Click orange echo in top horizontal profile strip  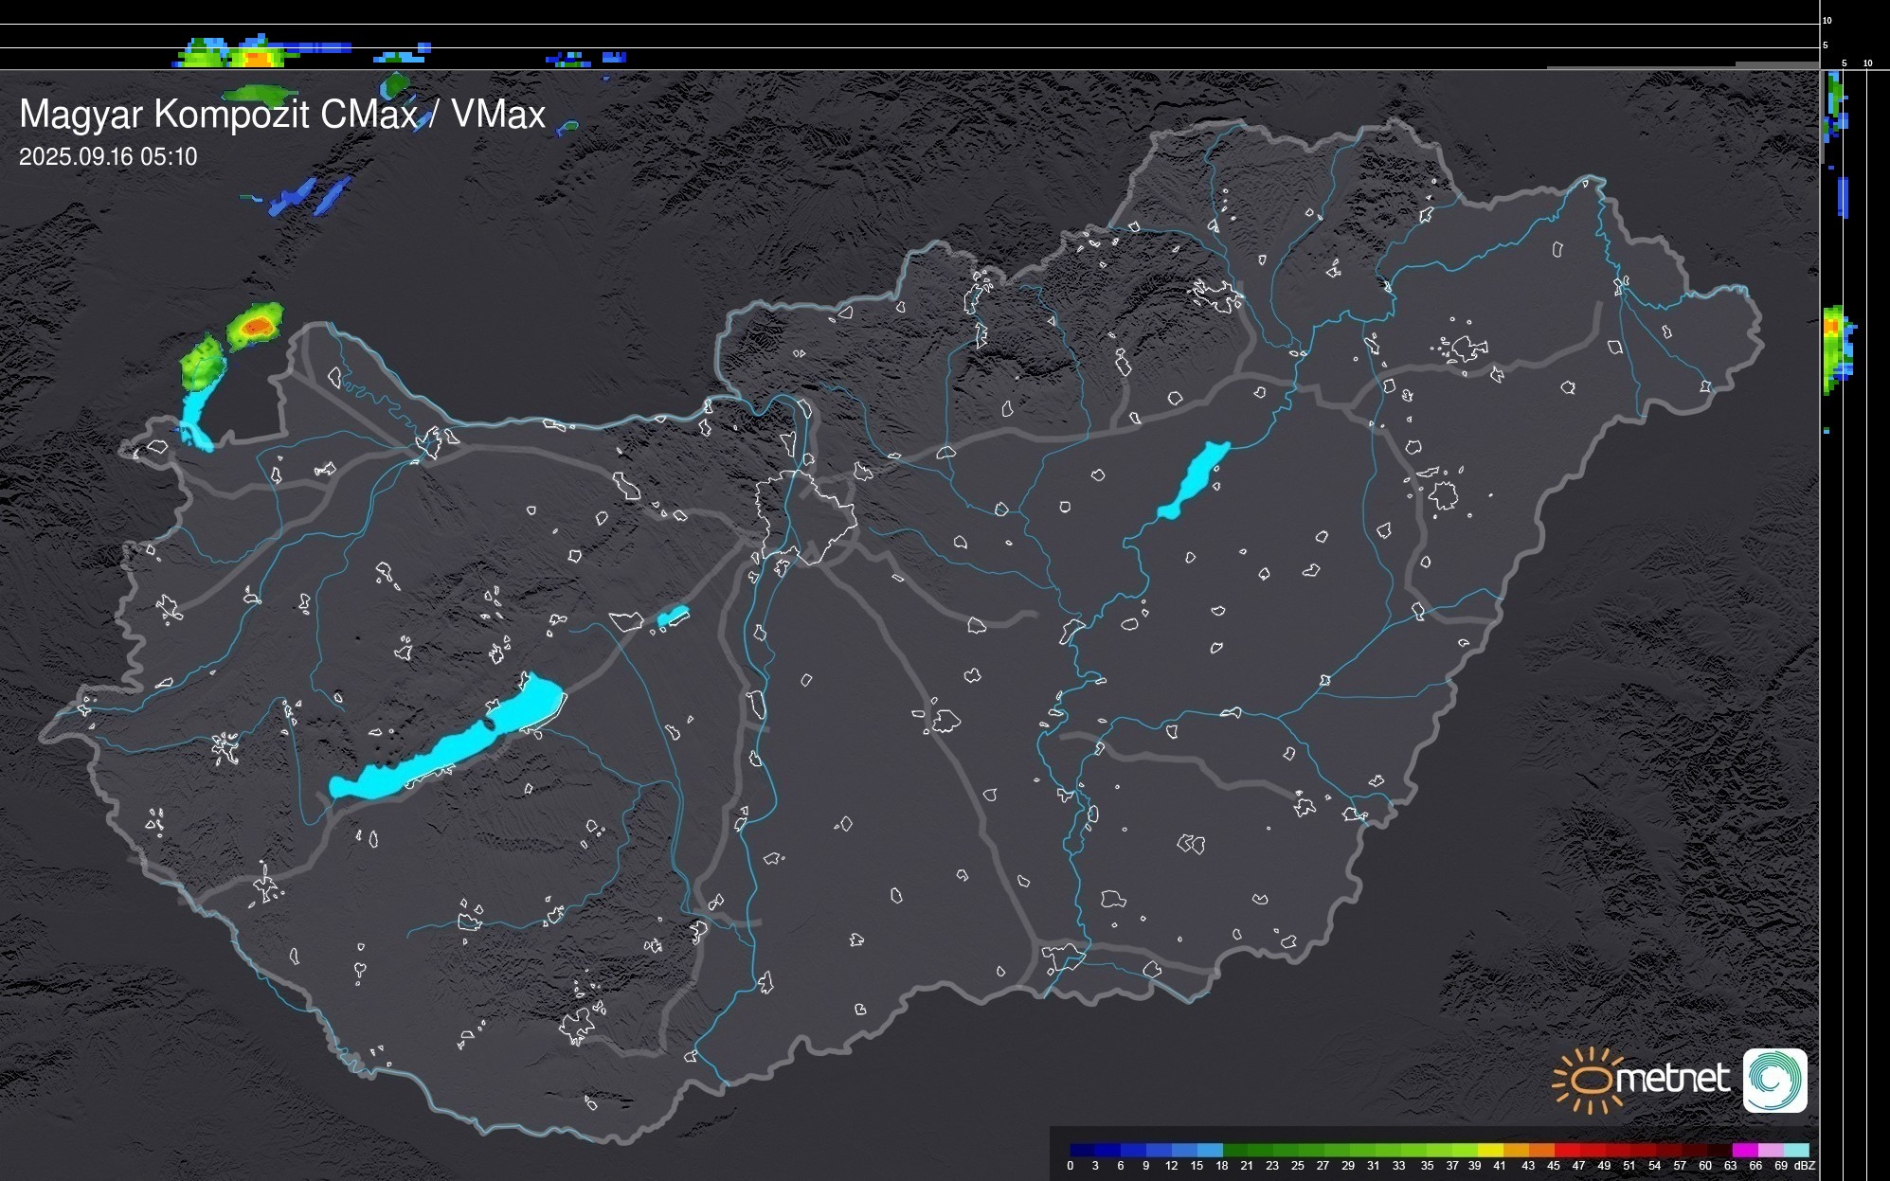(256, 59)
